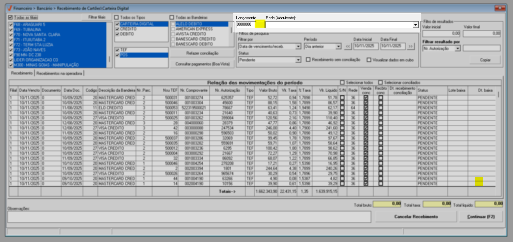The height and width of the screenshot is (242, 513).
Task: Uncheck the TEF list item checkbox
Action: pyautogui.click(x=117, y=50)
